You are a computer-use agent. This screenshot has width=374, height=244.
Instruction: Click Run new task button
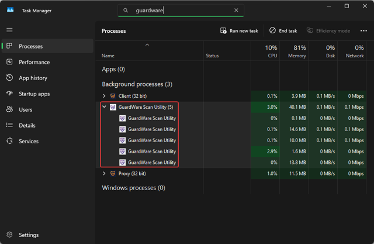(239, 30)
